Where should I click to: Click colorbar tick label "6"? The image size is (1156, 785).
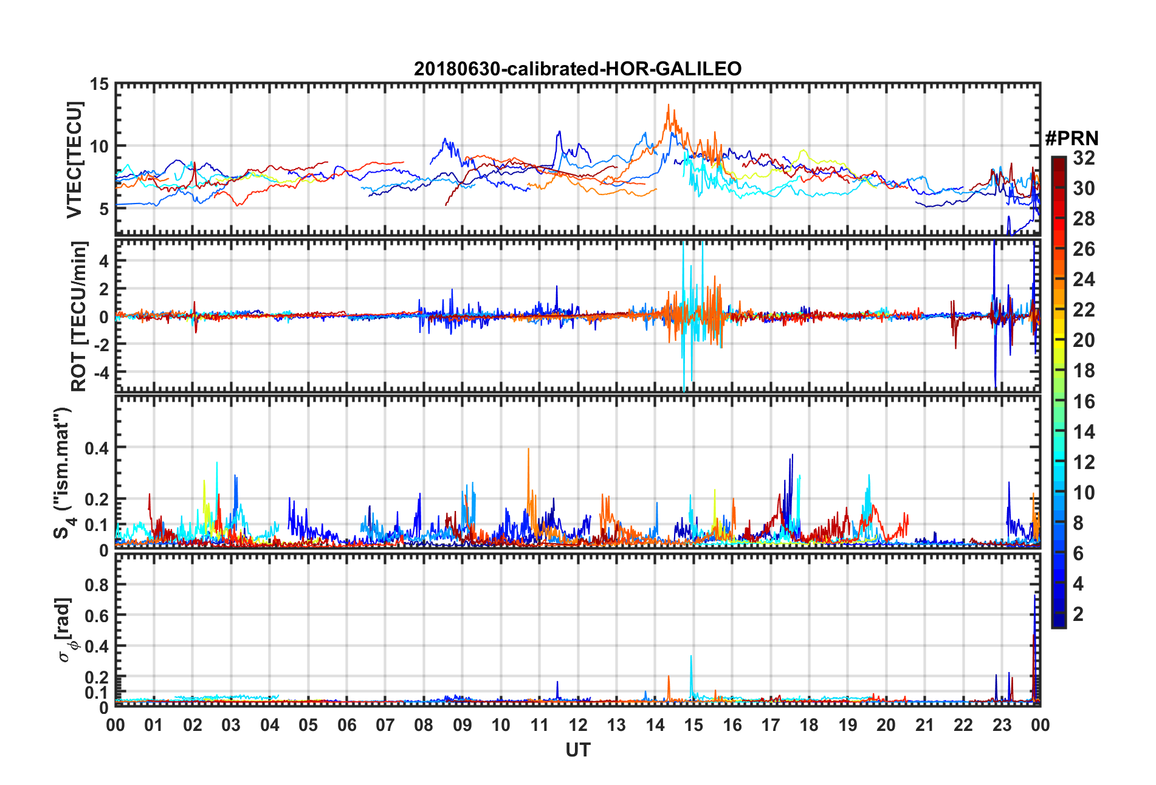coord(1078,554)
